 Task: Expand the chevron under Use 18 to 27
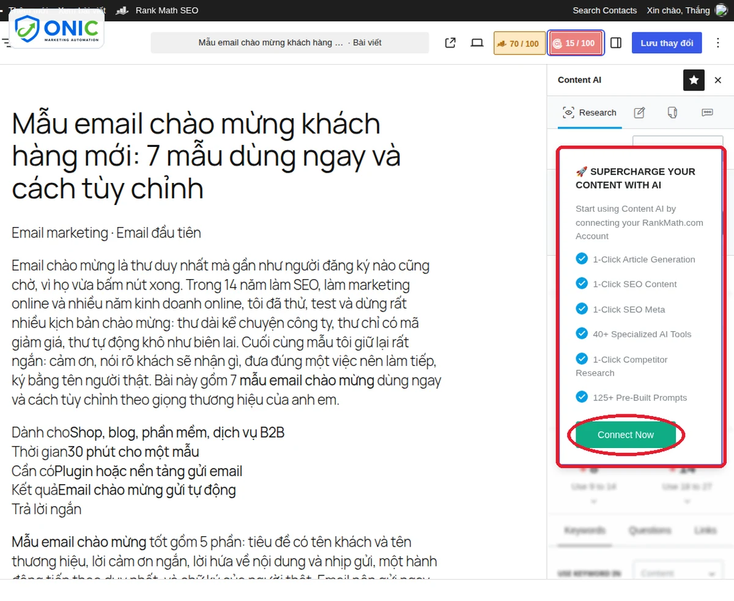686,501
